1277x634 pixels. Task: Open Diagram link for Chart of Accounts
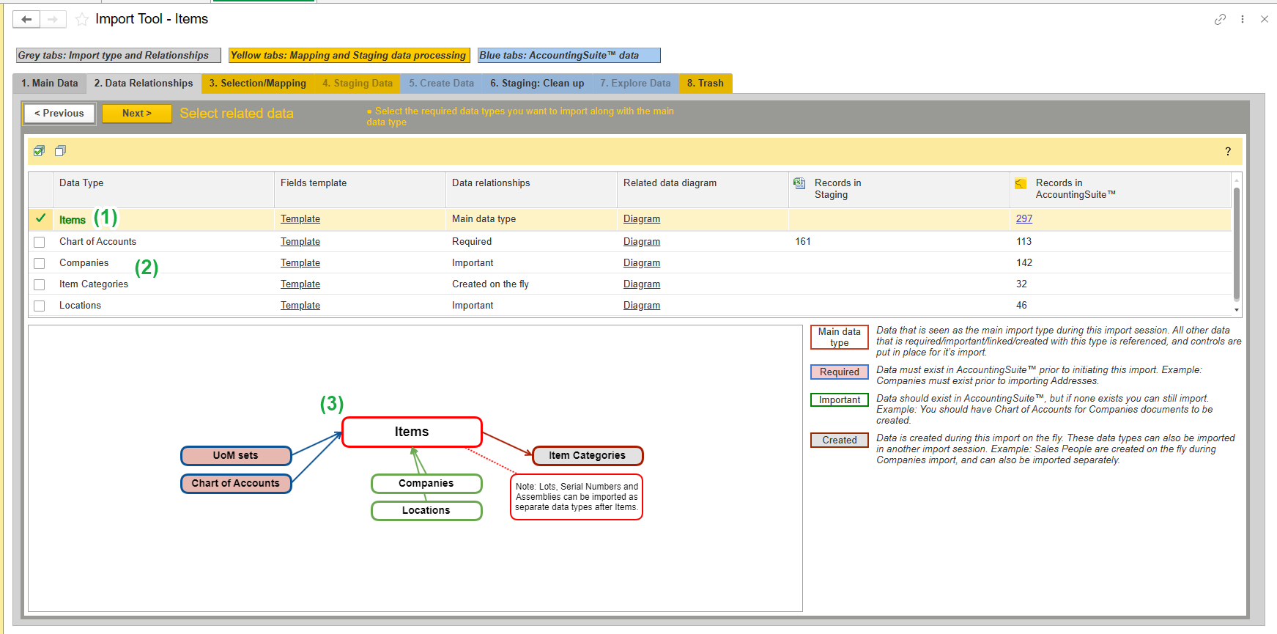(x=642, y=242)
